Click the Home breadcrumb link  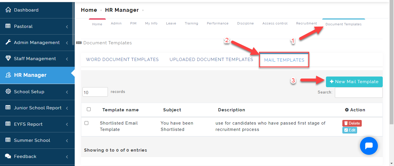pos(89,10)
